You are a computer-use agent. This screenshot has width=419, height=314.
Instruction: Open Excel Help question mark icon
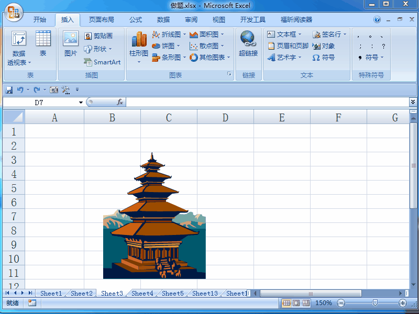click(x=377, y=19)
